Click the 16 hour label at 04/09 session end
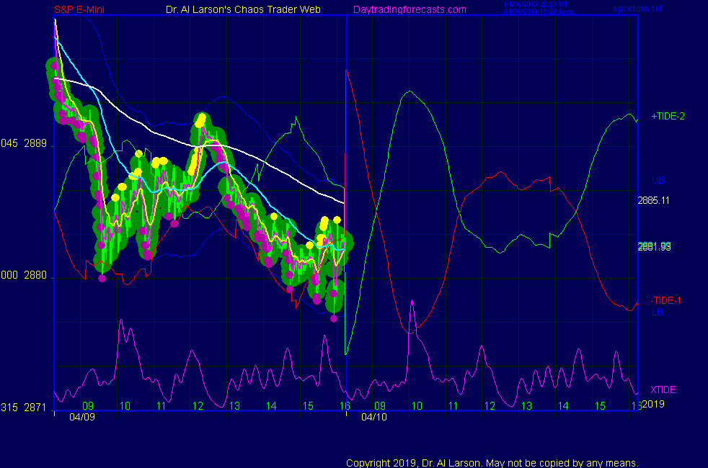Screen dimensions: 708x468 coord(345,406)
